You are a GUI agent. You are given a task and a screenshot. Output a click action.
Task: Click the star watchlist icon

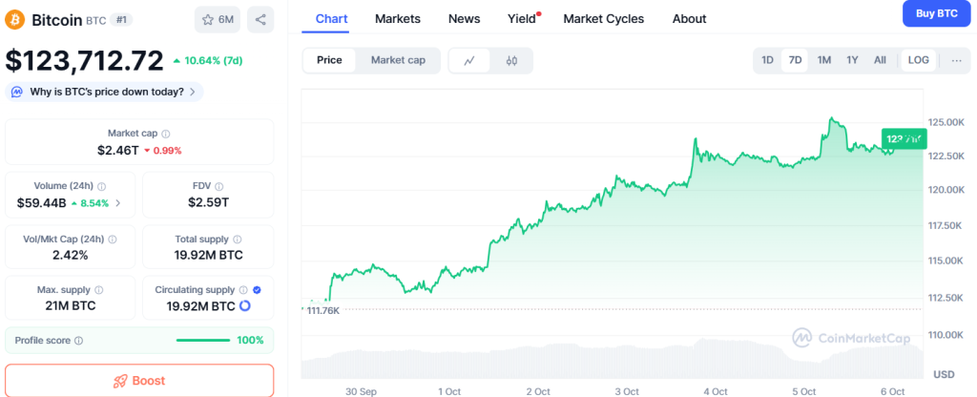click(x=207, y=19)
